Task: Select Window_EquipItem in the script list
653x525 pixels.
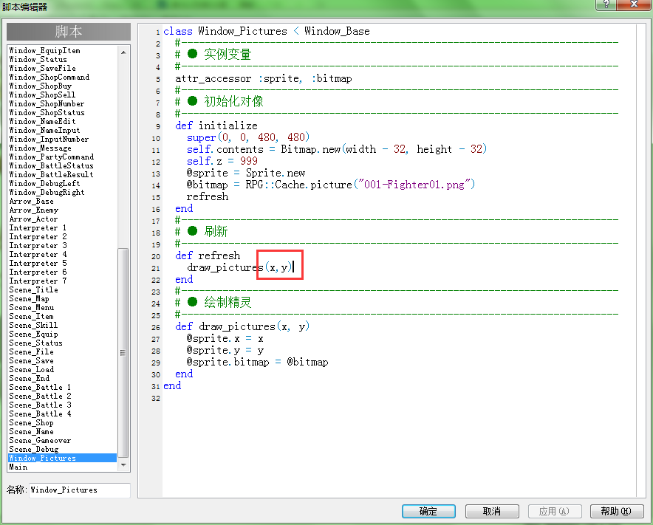Action: coord(44,50)
